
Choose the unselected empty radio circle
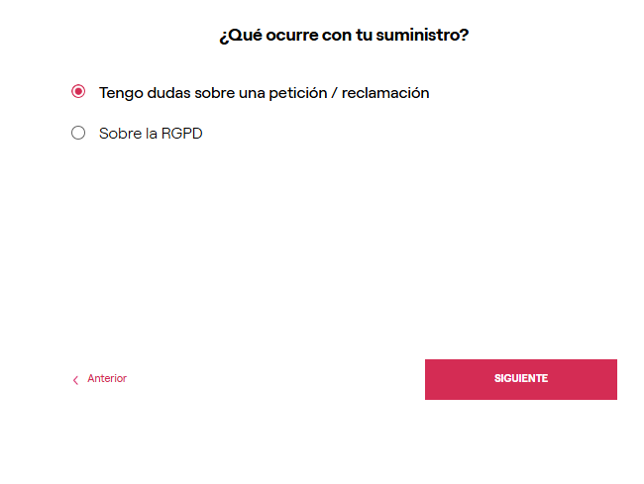[x=78, y=133]
